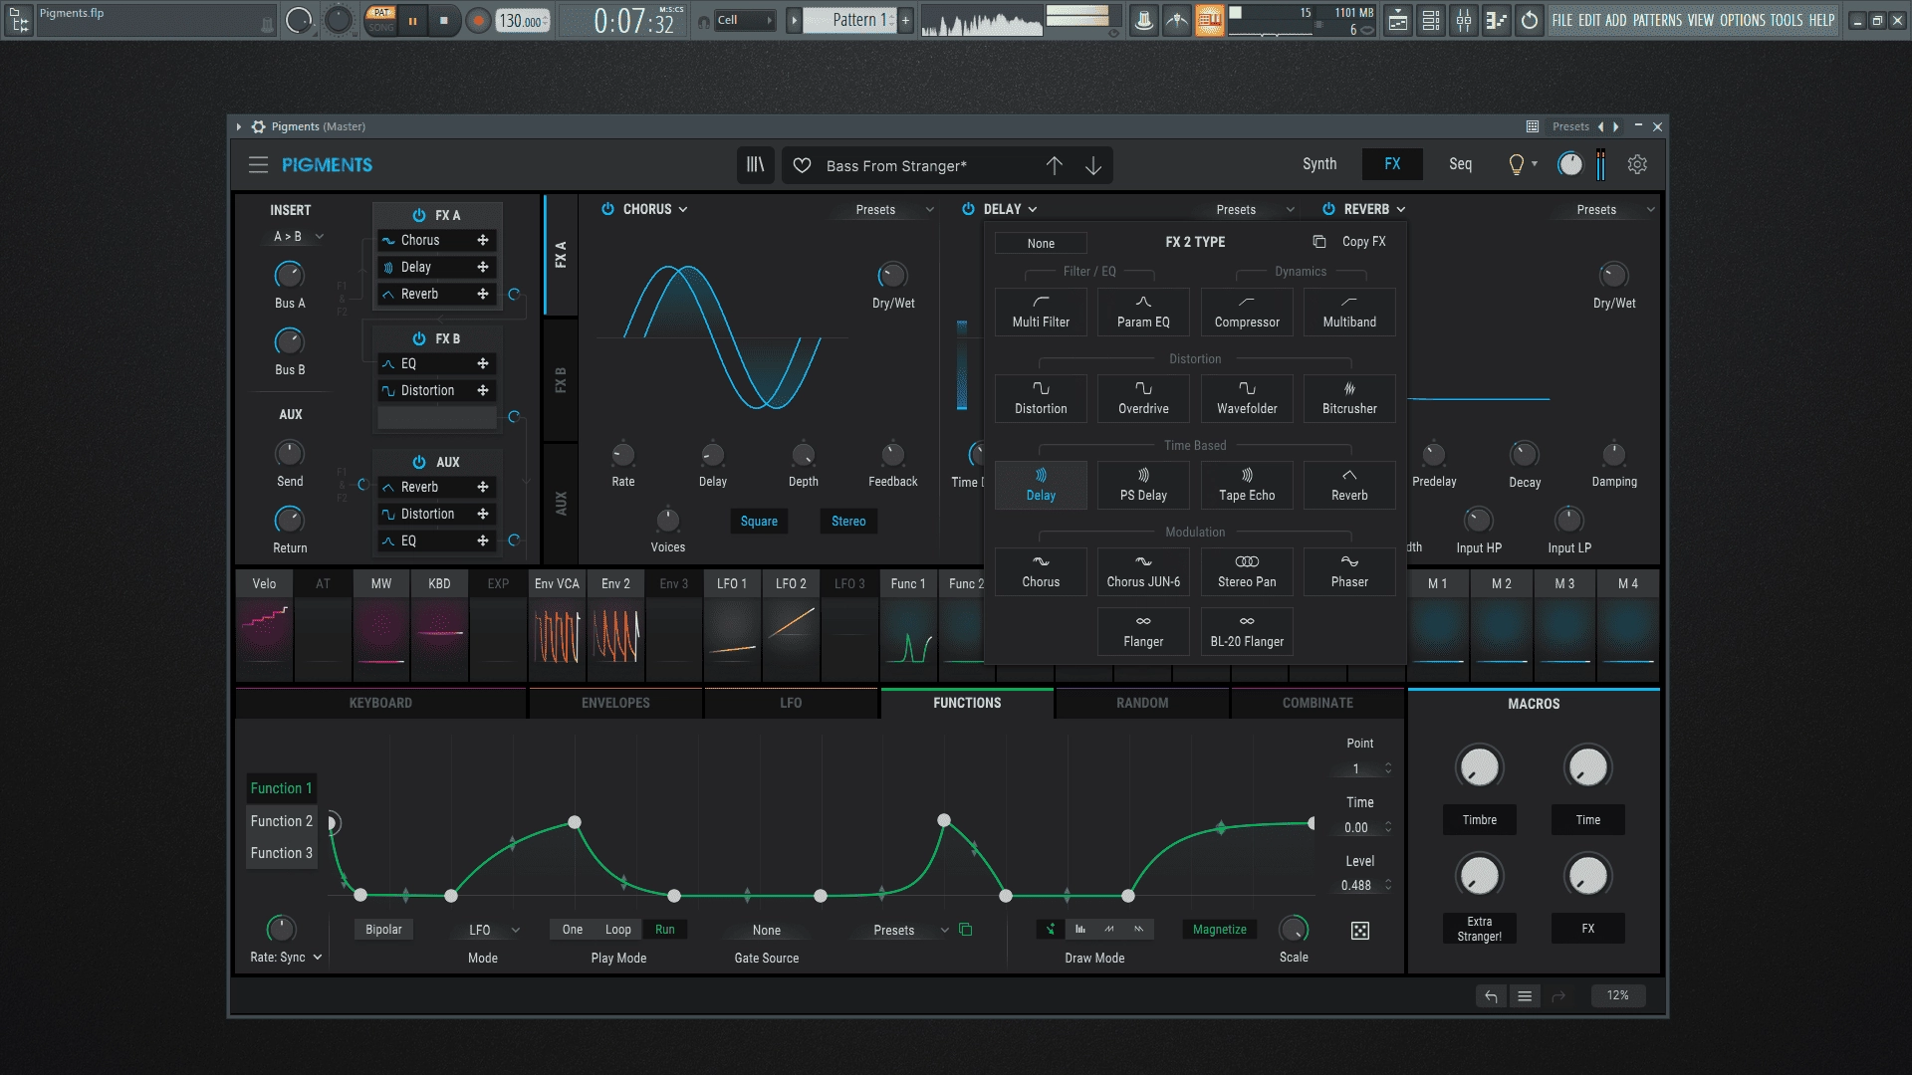The image size is (1912, 1075).
Task: Toggle Chorus Stereo mode
Action: pos(848,522)
